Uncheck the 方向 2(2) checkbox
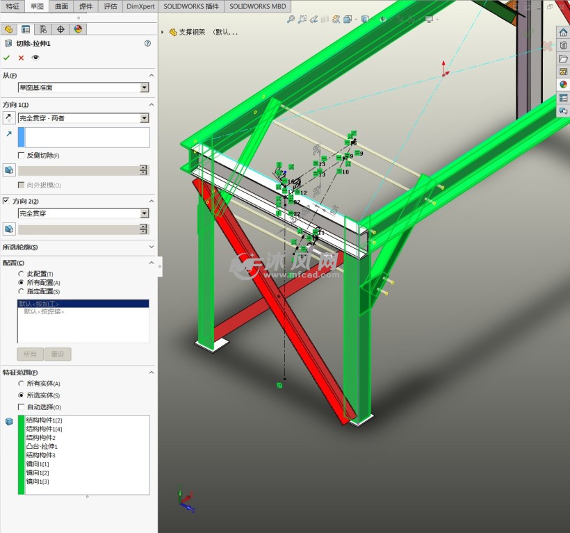Image resolution: width=570 pixels, height=533 pixels. tap(6, 202)
